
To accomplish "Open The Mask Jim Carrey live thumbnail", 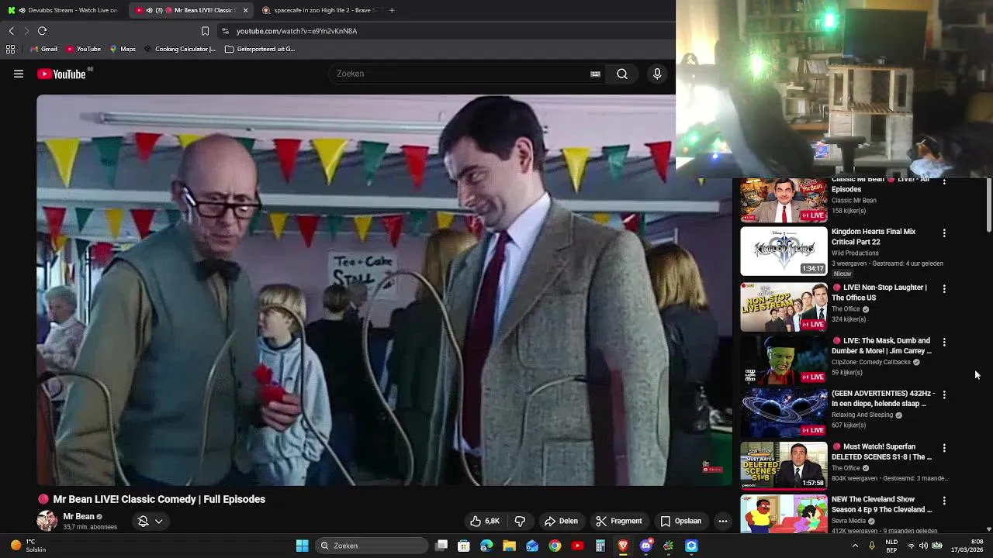I will pos(784,360).
